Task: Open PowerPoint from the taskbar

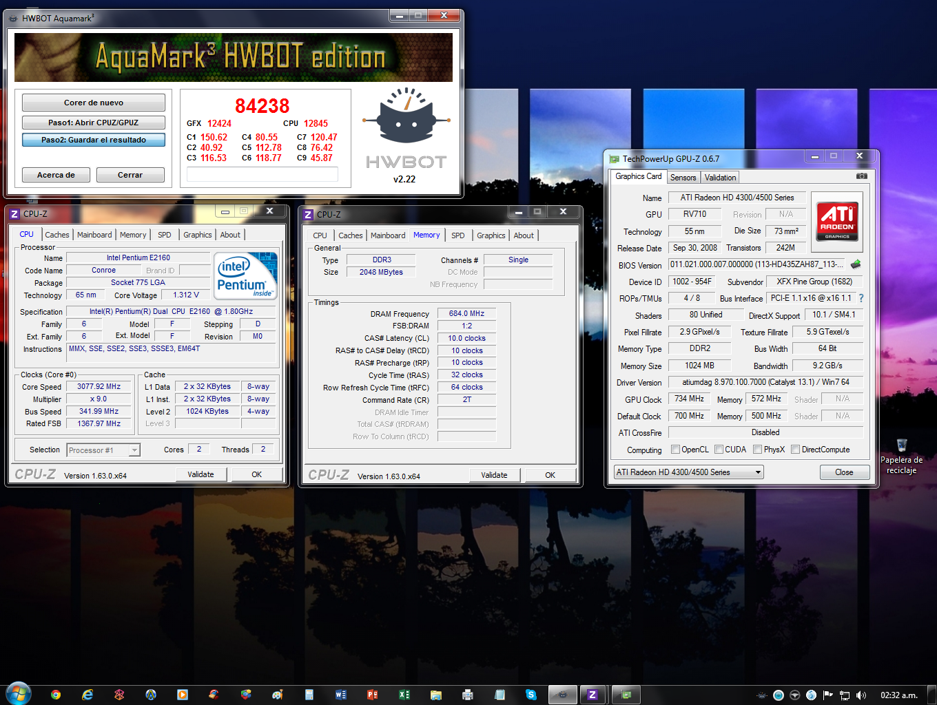Action: pos(373,695)
